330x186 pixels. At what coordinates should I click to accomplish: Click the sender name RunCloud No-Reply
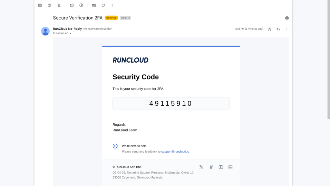pos(67,29)
